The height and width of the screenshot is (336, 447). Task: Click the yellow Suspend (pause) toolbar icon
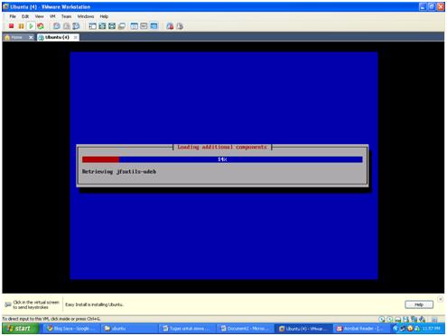(21, 26)
